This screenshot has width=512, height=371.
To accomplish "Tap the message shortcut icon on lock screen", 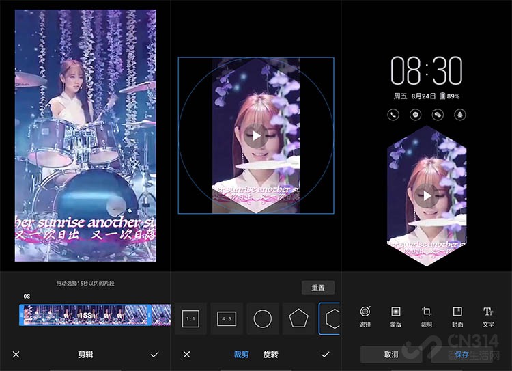I will point(415,115).
